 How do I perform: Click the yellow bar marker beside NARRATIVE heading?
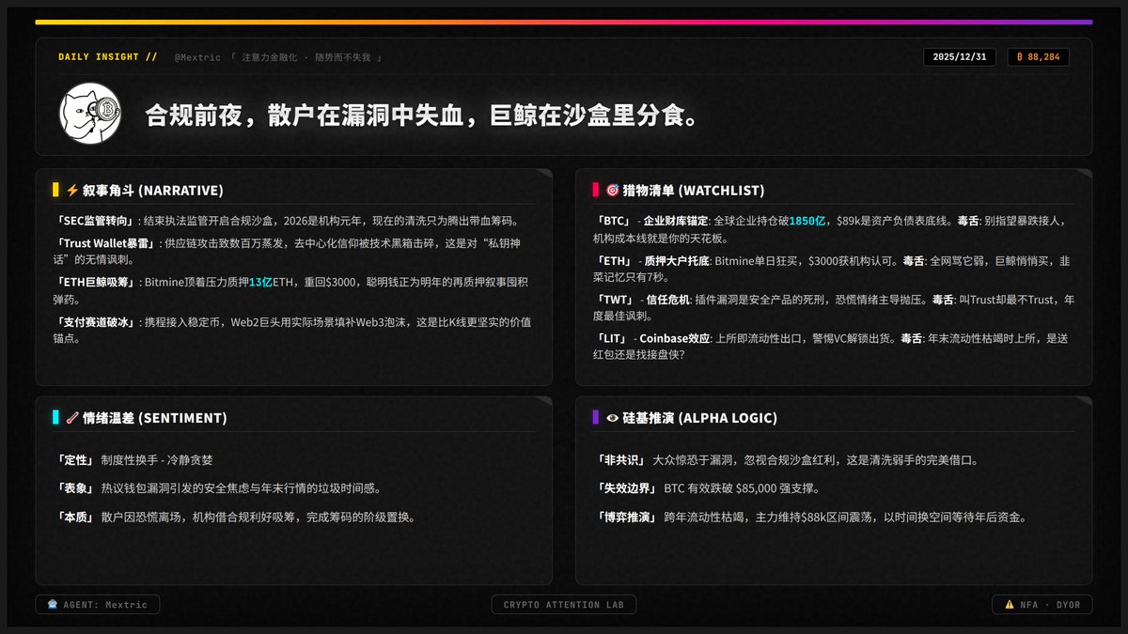55,191
